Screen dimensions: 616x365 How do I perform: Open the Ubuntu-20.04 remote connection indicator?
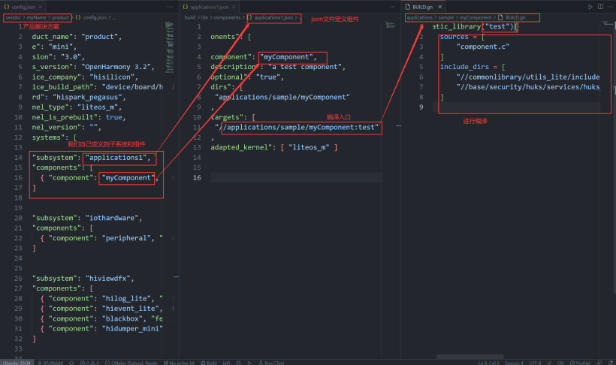[x=16, y=363]
